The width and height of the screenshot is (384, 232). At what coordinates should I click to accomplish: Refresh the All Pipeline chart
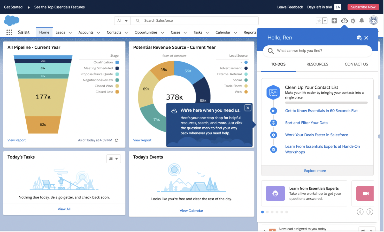coord(117,140)
